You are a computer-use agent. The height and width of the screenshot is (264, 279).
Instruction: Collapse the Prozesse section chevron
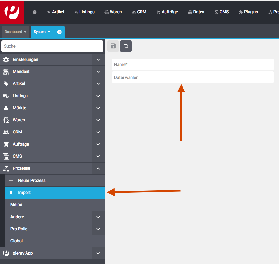[x=98, y=168]
